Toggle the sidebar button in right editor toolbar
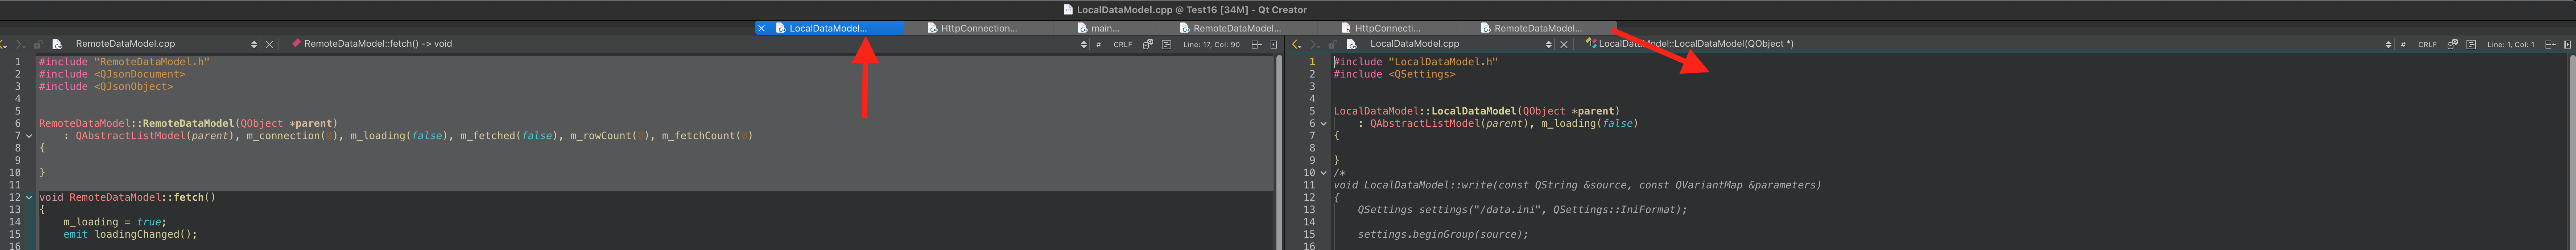 2567,44
